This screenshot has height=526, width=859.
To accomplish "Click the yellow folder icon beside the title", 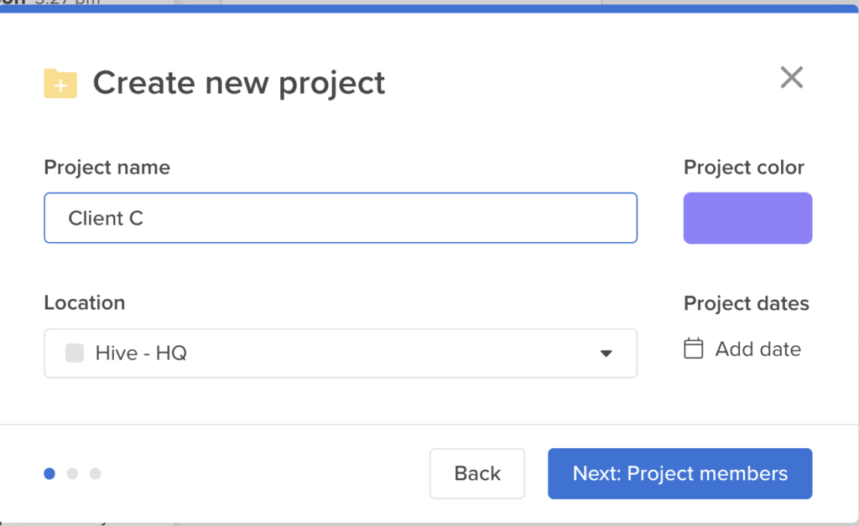I will (59, 83).
